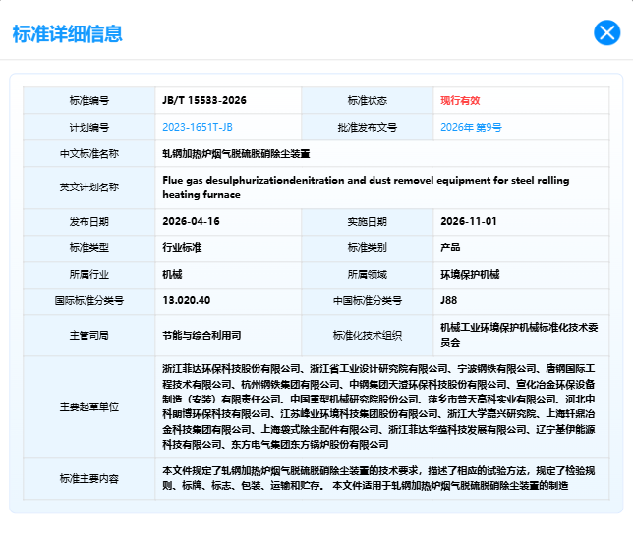Click the standardization technical committee name
The width and height of the screenshot is (633, 537).
click(519, 335)
